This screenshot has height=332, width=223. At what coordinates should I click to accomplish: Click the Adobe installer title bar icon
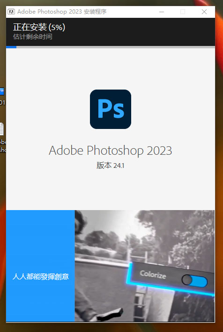pyautogui.click(x=11, y=12)
